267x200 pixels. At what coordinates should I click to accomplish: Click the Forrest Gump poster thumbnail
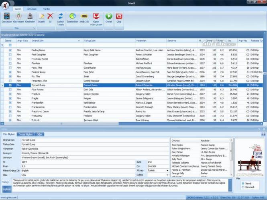[250, 157]
